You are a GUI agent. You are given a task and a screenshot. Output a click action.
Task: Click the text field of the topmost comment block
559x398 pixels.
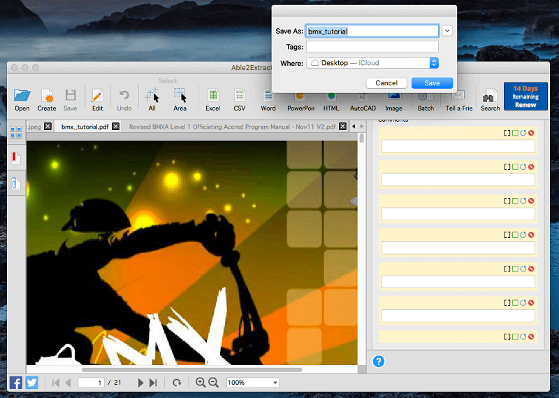tap(458, 146)
